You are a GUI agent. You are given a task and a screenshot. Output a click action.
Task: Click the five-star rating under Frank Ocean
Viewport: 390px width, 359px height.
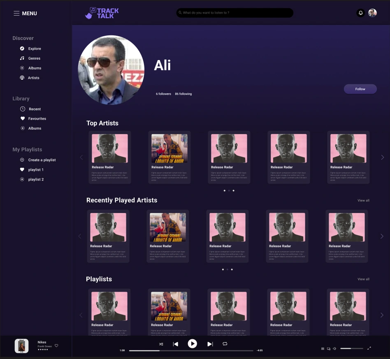point(43,350)
